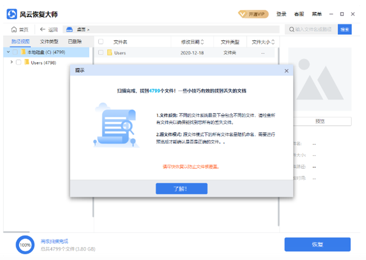The height and width of the screenshot is (260, 366).
Task: Click the 风云恢复大师 app logo
Action: point(12,14)
